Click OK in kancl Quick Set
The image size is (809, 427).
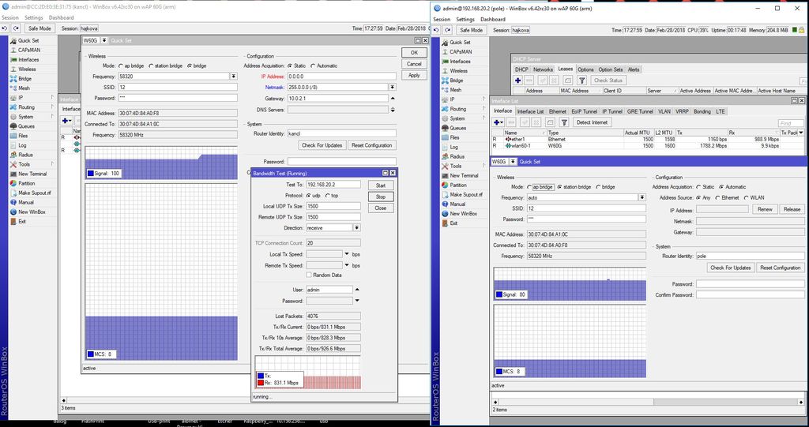(x=414, y=53)
